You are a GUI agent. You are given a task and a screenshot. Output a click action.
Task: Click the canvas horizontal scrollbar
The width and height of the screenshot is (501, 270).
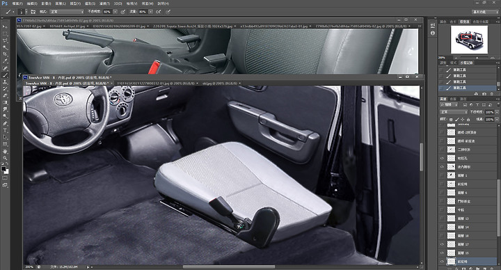pyautogui.click(x=229, y=267)
